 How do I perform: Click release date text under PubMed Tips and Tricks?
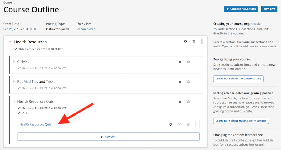tap(44, 88)
